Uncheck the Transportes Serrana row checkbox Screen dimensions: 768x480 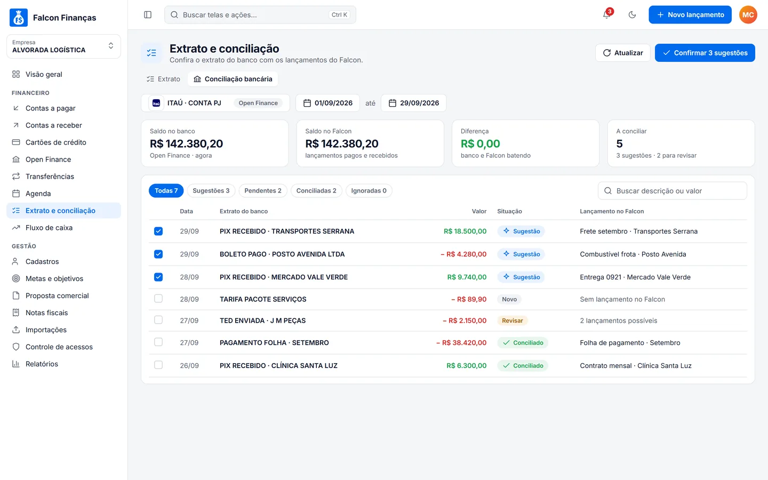click(158, 231)
